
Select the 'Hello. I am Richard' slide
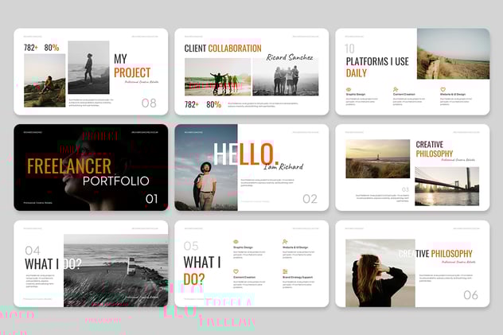point(251,167)
